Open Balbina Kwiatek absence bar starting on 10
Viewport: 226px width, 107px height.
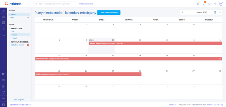[x=155, y=43]
